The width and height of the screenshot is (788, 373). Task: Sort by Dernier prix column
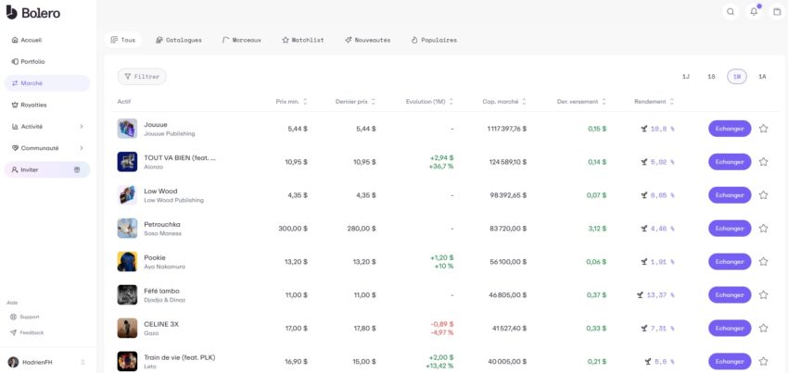click(x=356, y=102)
